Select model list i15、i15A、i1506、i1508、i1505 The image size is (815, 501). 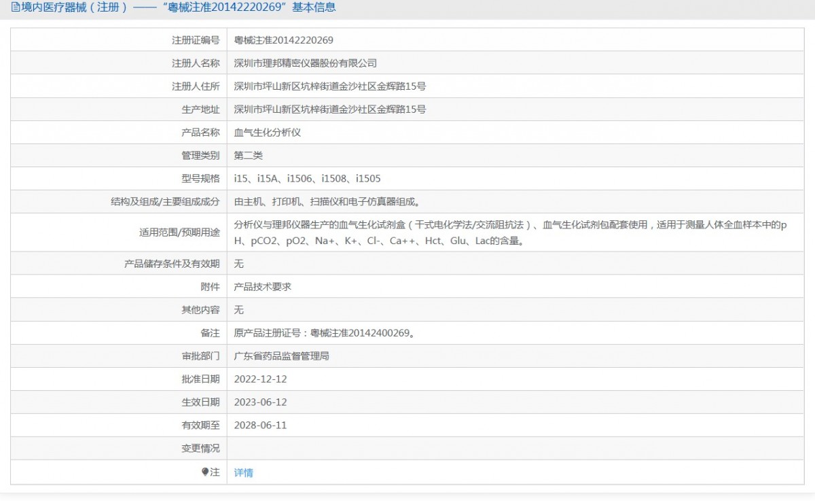coord(307,179)
